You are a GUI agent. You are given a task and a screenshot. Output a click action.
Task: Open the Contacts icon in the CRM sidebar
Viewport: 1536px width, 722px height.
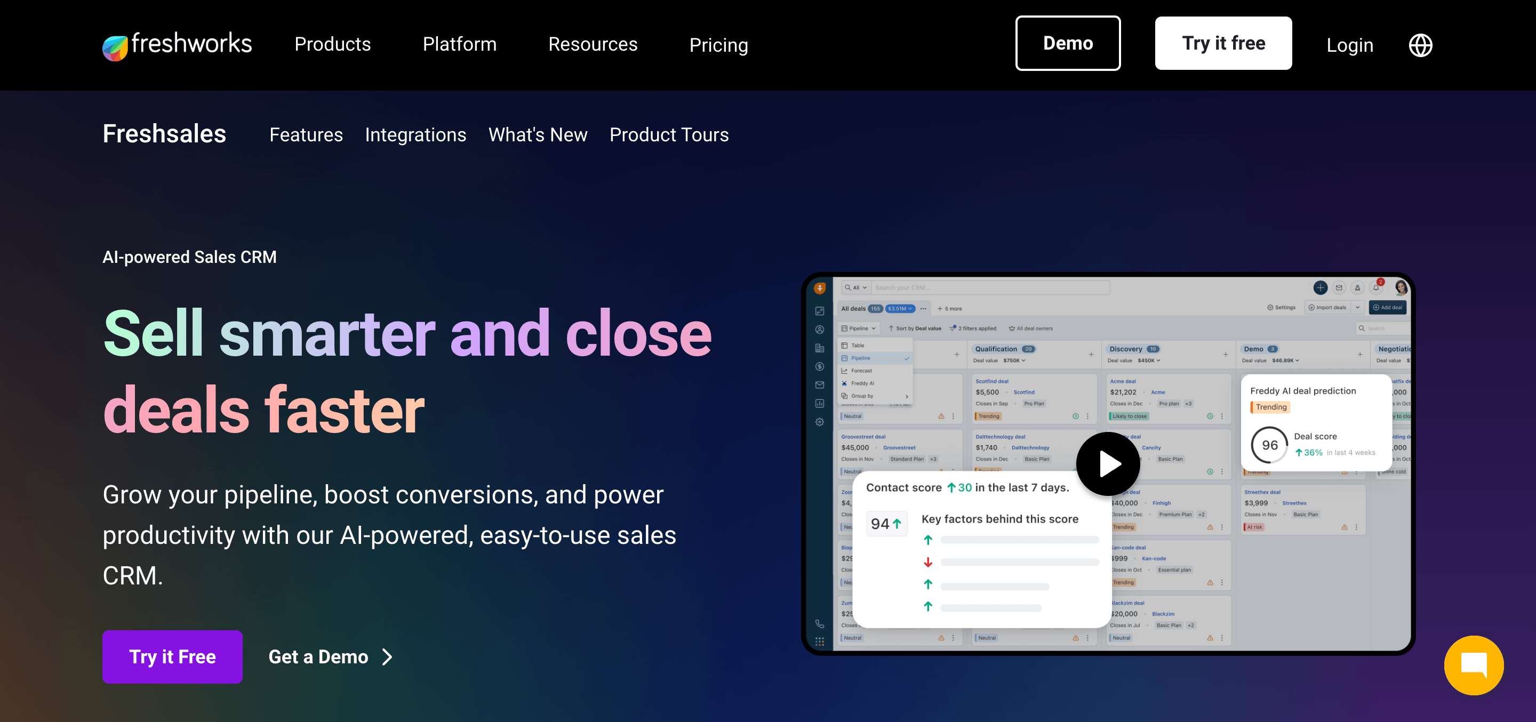820,330
